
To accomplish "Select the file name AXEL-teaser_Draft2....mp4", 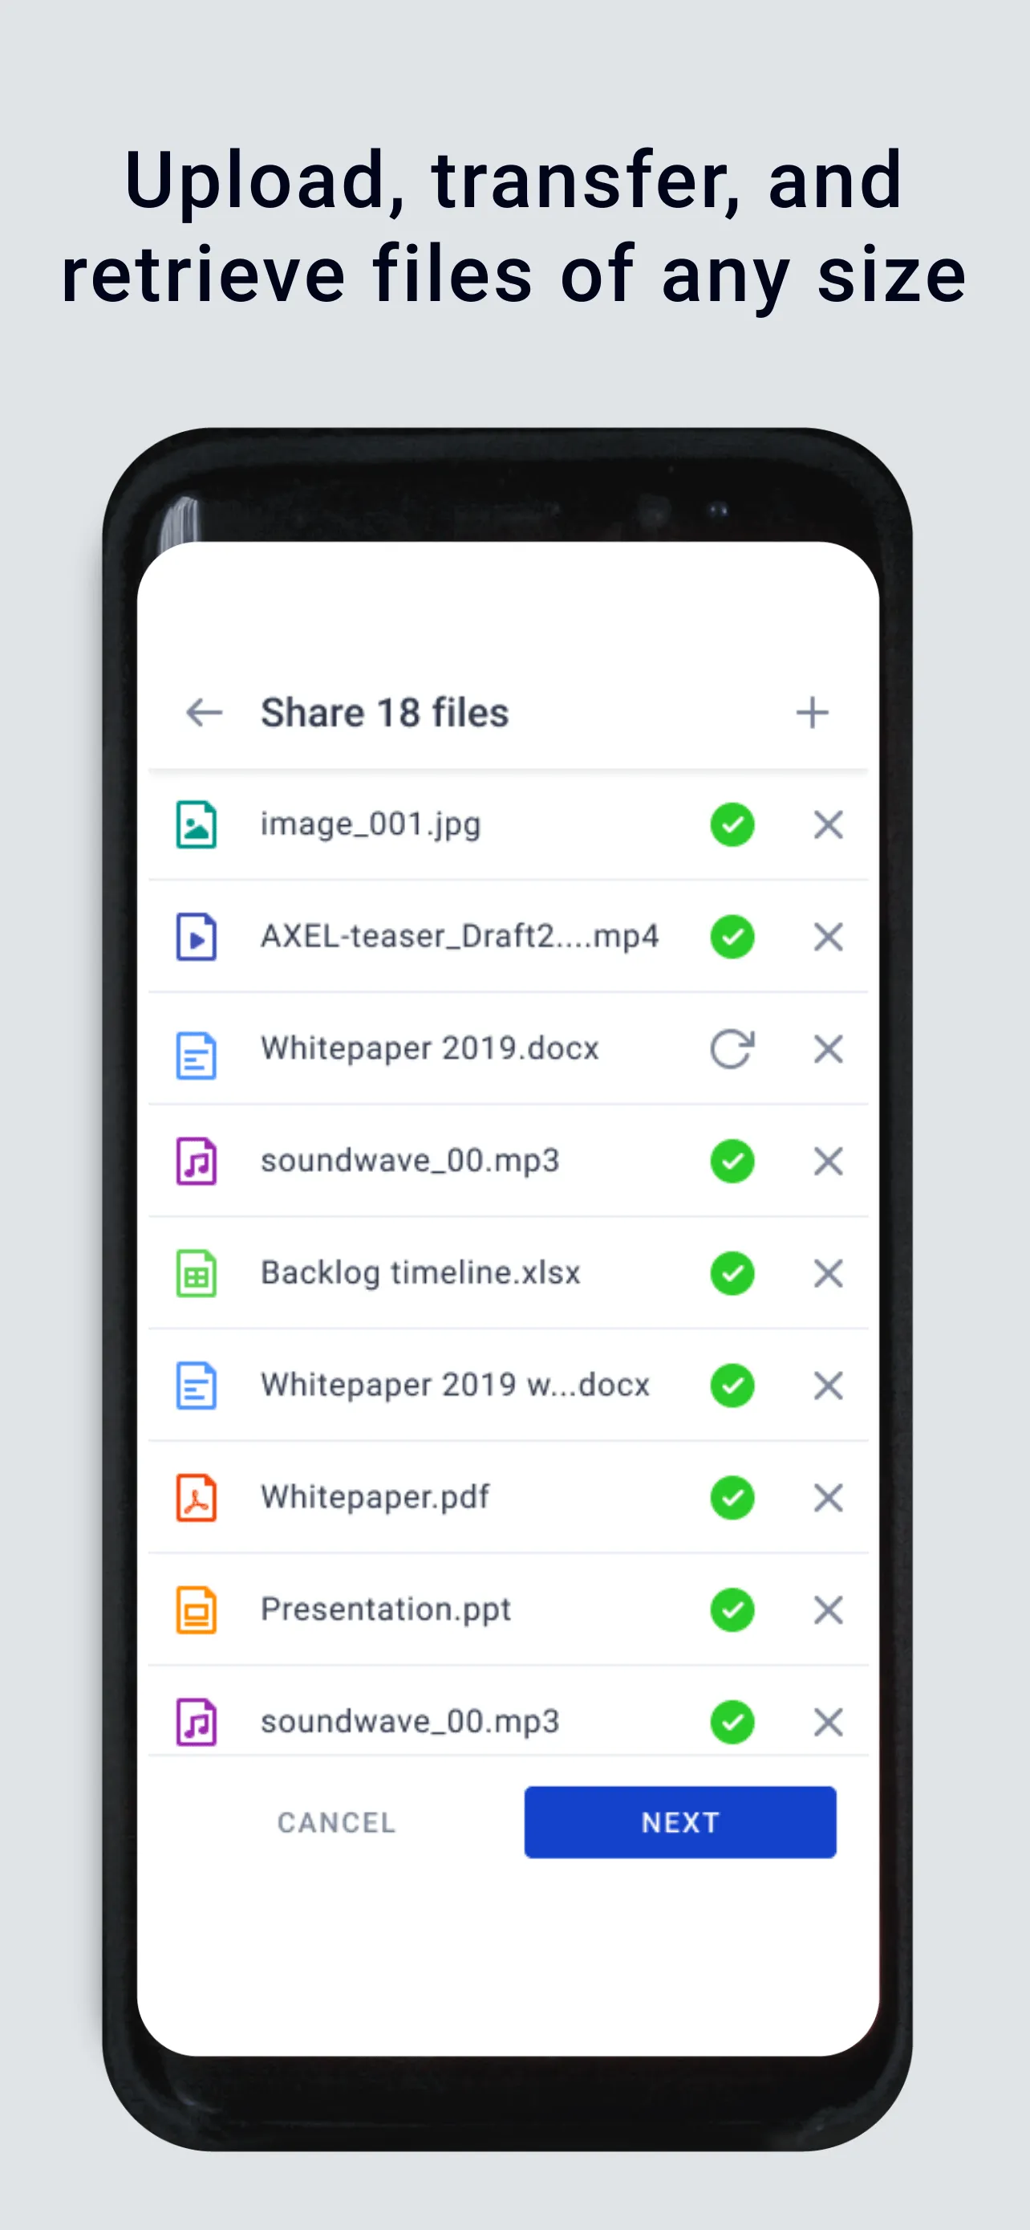I will click(x=460, y=936).
